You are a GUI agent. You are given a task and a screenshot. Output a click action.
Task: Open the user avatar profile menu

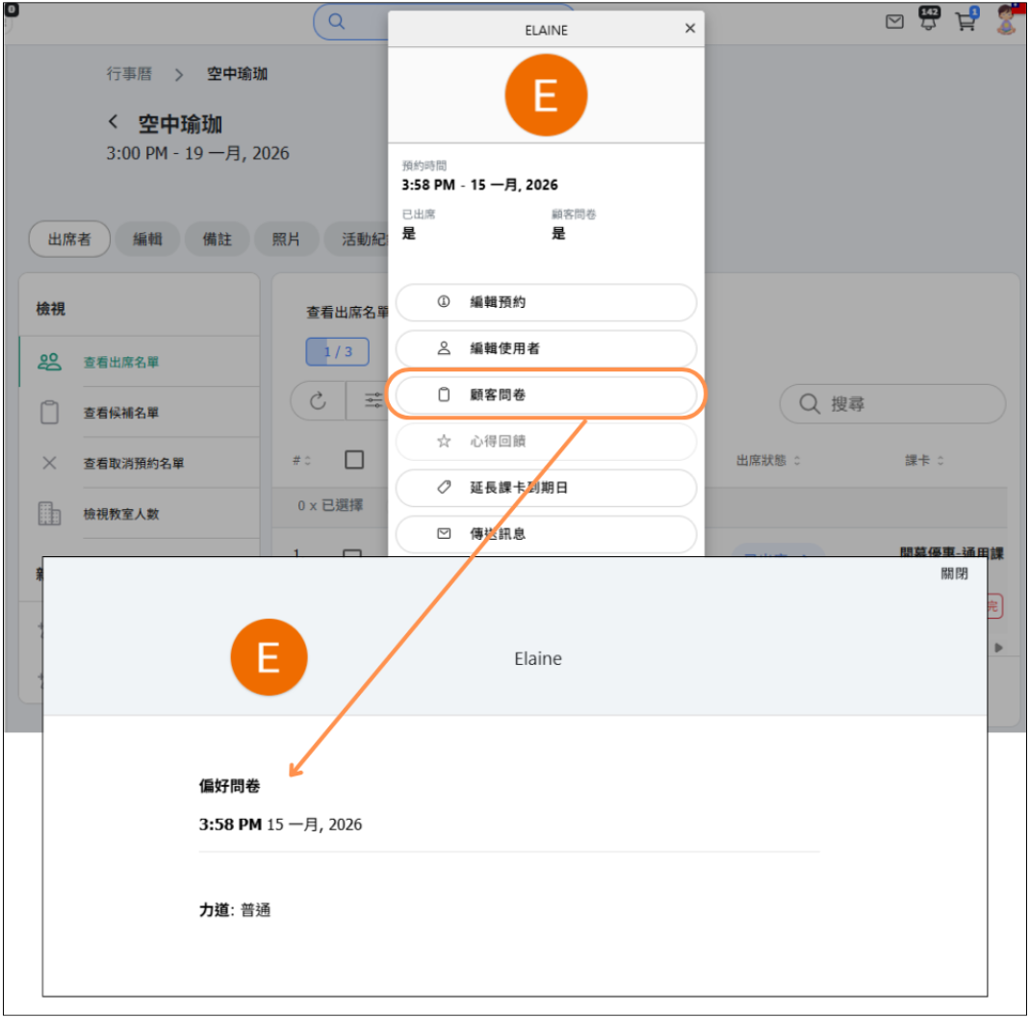(x=1006, y=20)
